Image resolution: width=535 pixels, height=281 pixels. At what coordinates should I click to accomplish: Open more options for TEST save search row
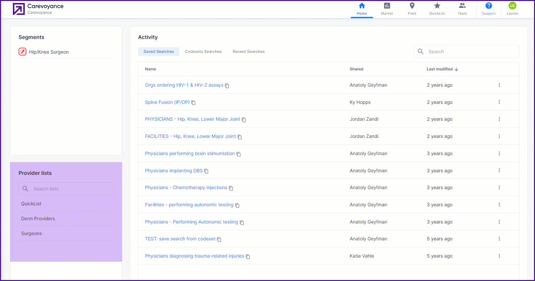[x=499, y=239]
